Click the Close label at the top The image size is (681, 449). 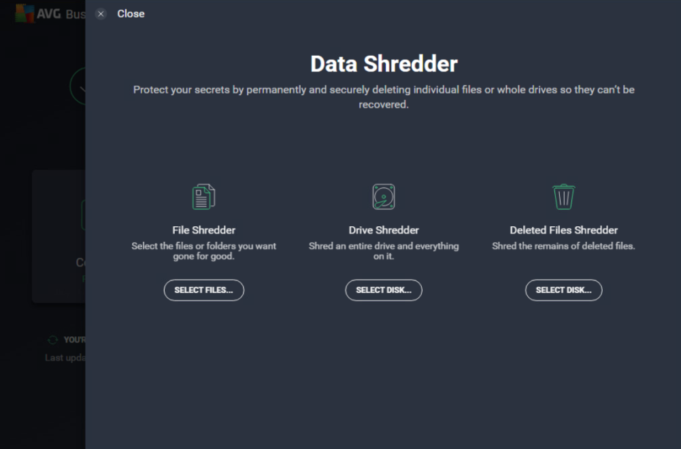(131, 14)
